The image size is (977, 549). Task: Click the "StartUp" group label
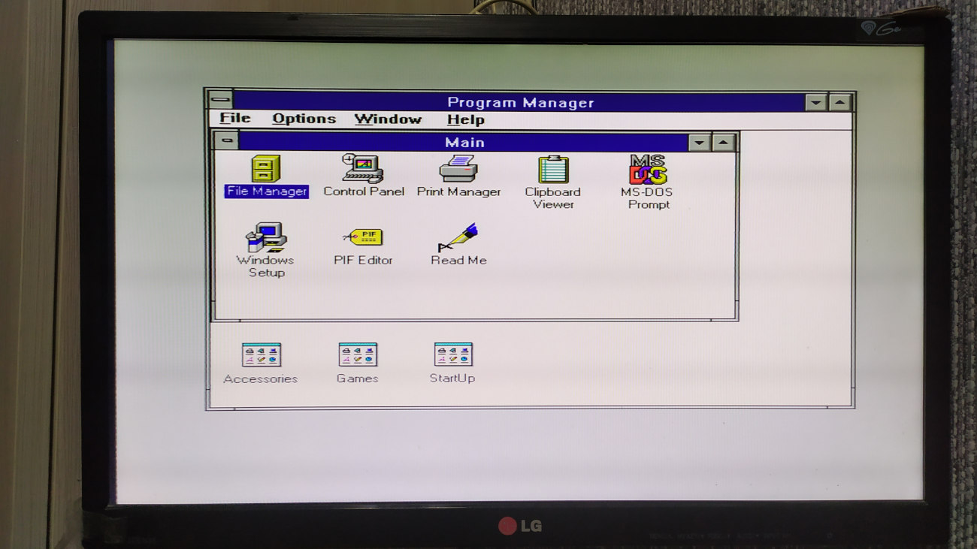tap(452, 379)
